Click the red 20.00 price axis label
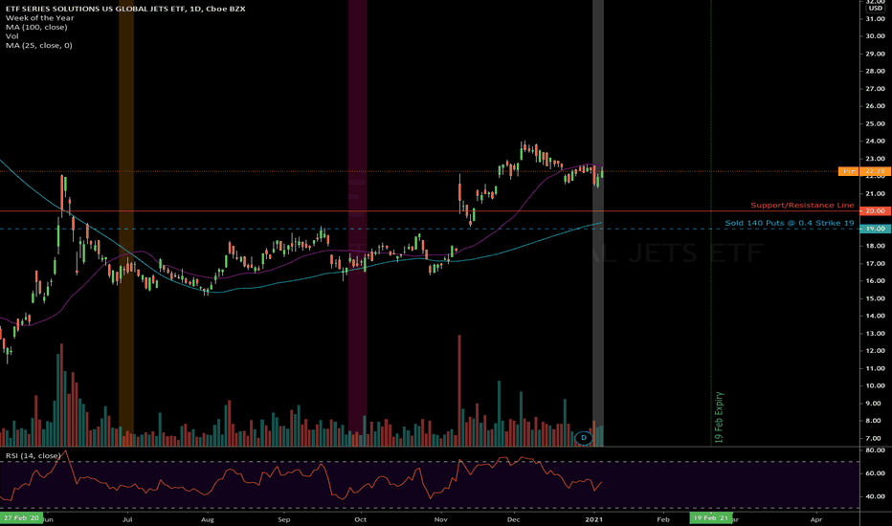The image size is (892, 526). (875, 211)
